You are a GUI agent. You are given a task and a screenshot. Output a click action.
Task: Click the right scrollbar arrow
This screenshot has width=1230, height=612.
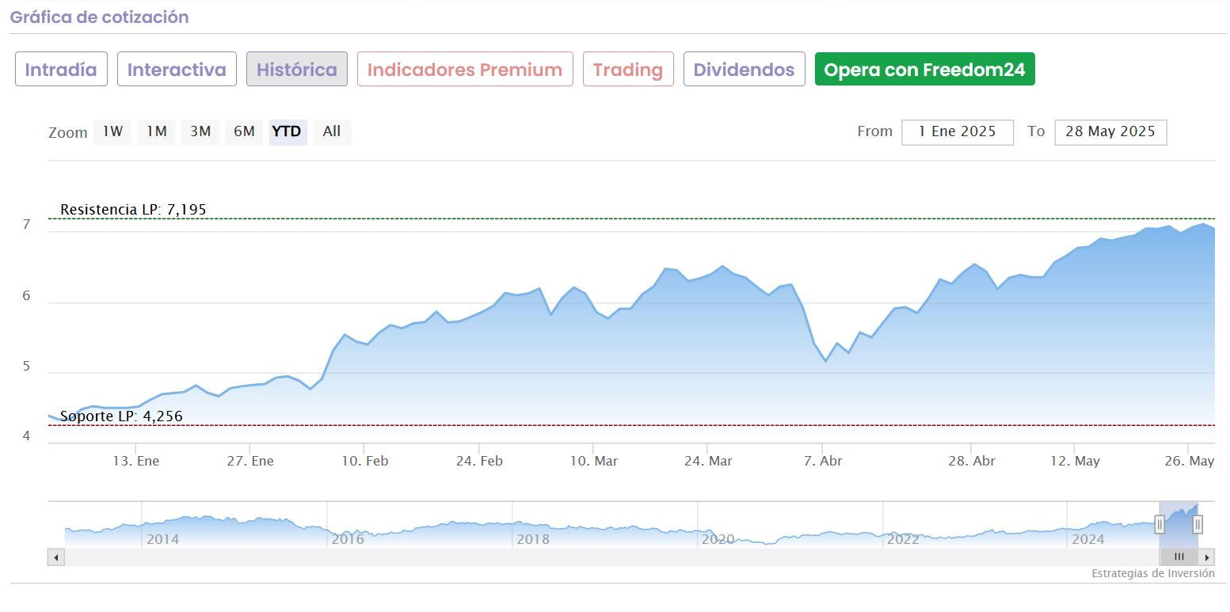1206,557
